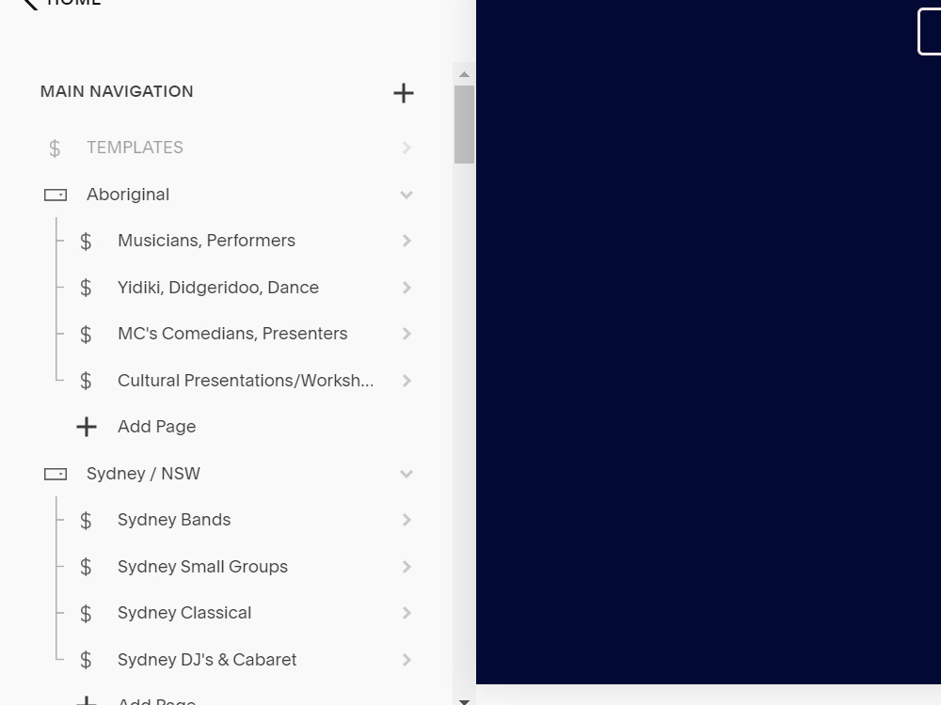Open the arrow for Sydney Small Groups
This screenshot has height=705, width=941.
(407, 567)
